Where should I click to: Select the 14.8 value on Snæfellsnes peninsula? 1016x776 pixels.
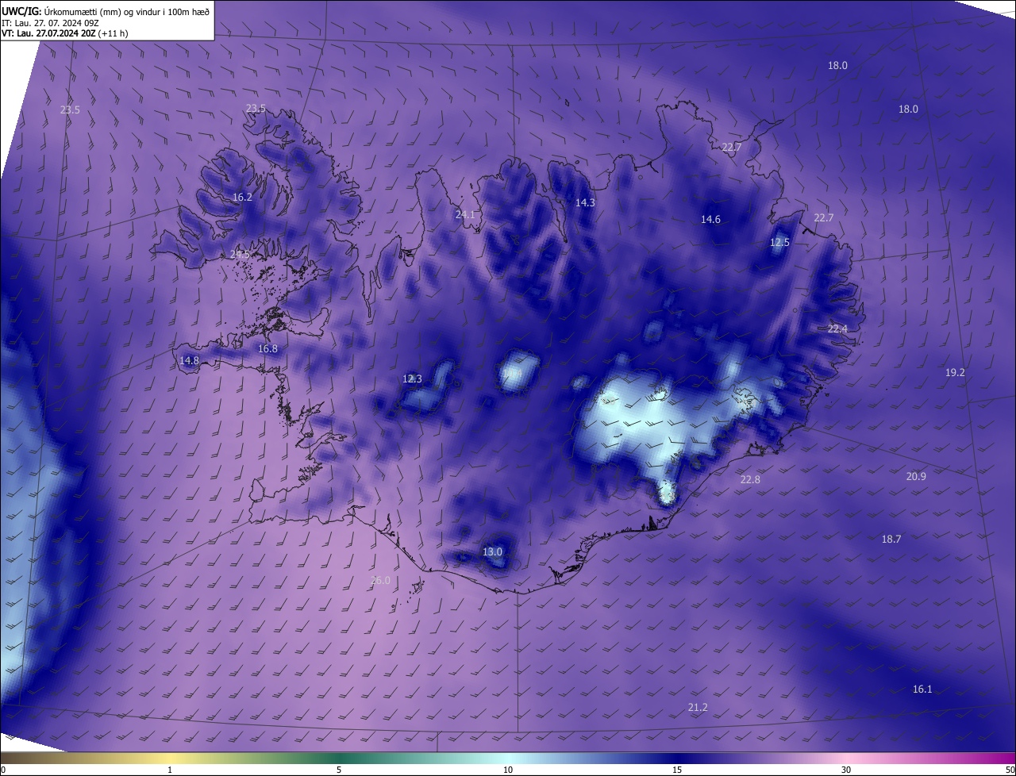pos(189,360)
